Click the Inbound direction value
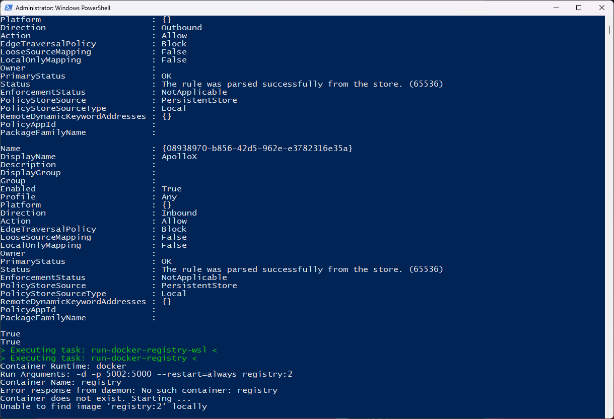Viewport: 614px width, 419px height. pos(179,213)
